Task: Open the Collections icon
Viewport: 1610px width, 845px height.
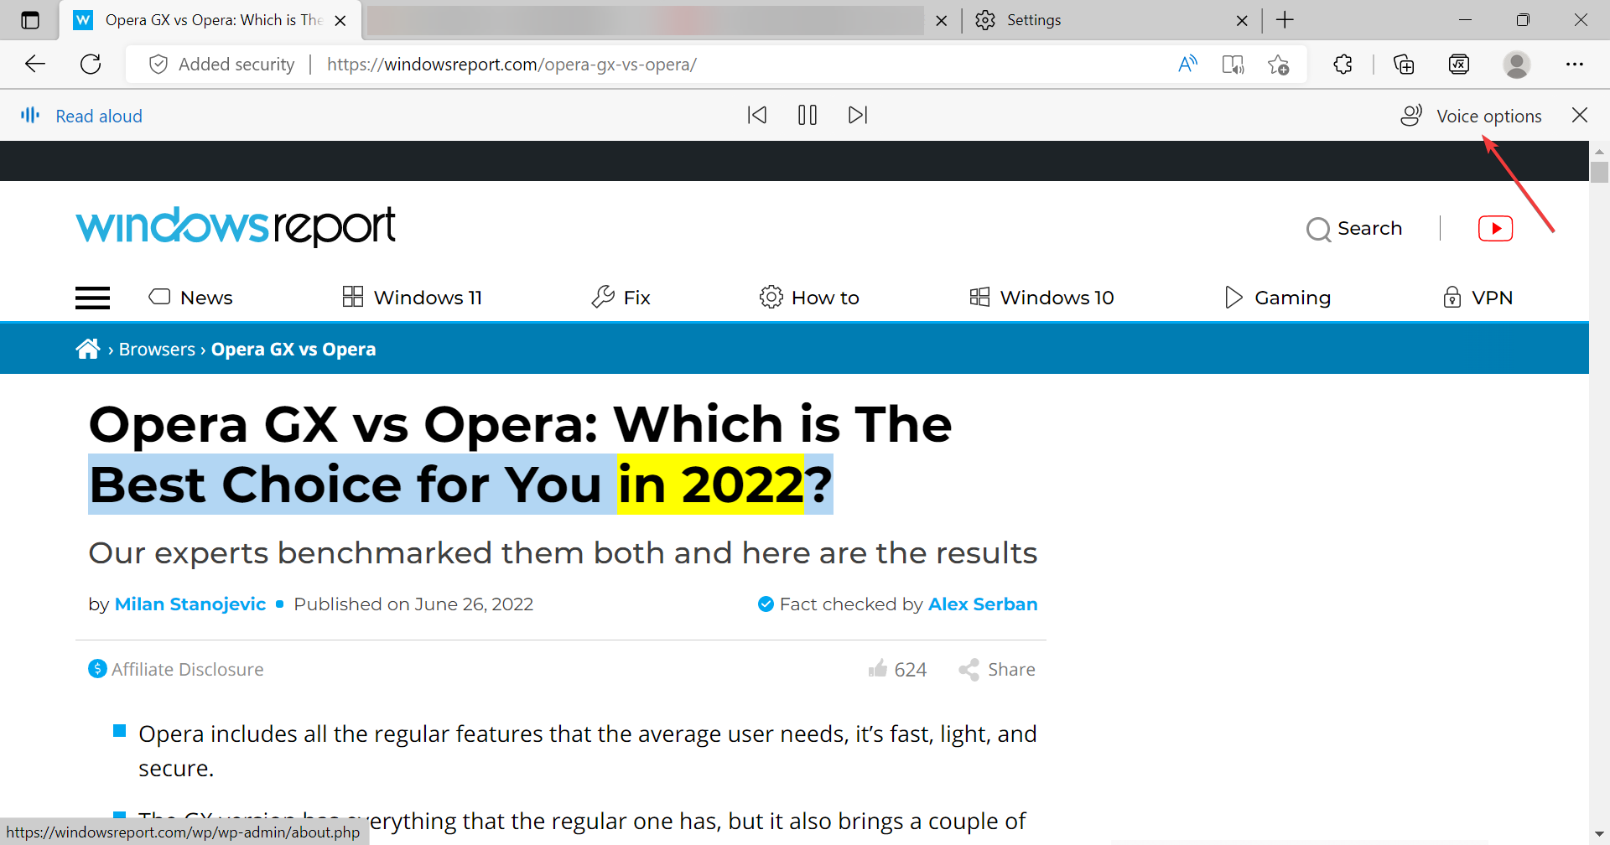Action: point(1404,65)
